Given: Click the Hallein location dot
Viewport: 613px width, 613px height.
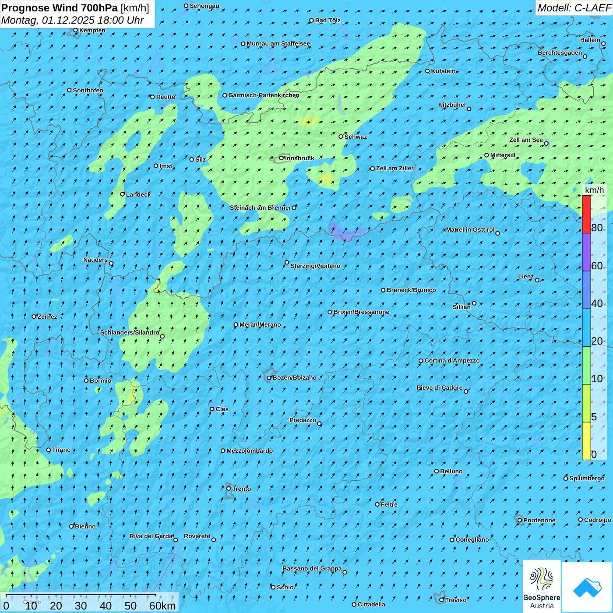Looking at the screenshot, I should [603, 43].
